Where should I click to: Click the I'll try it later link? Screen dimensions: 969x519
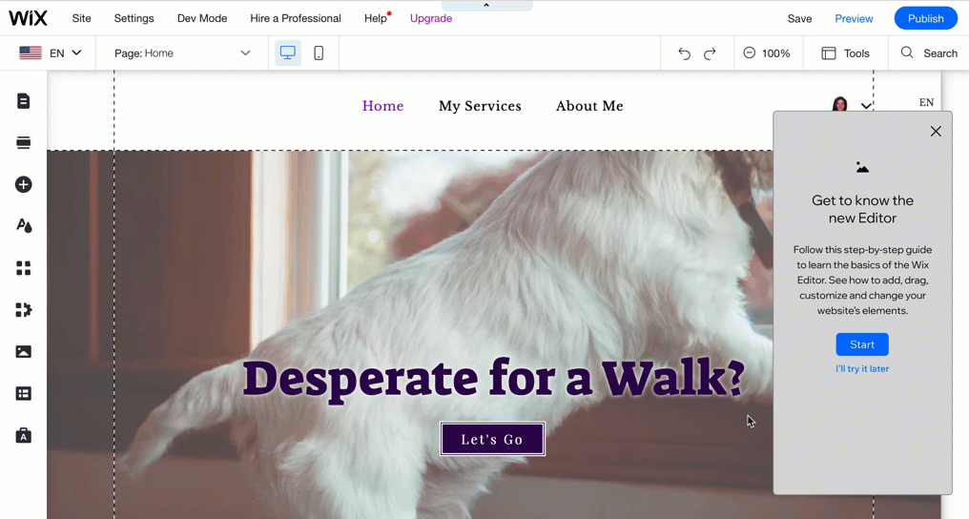862,369
